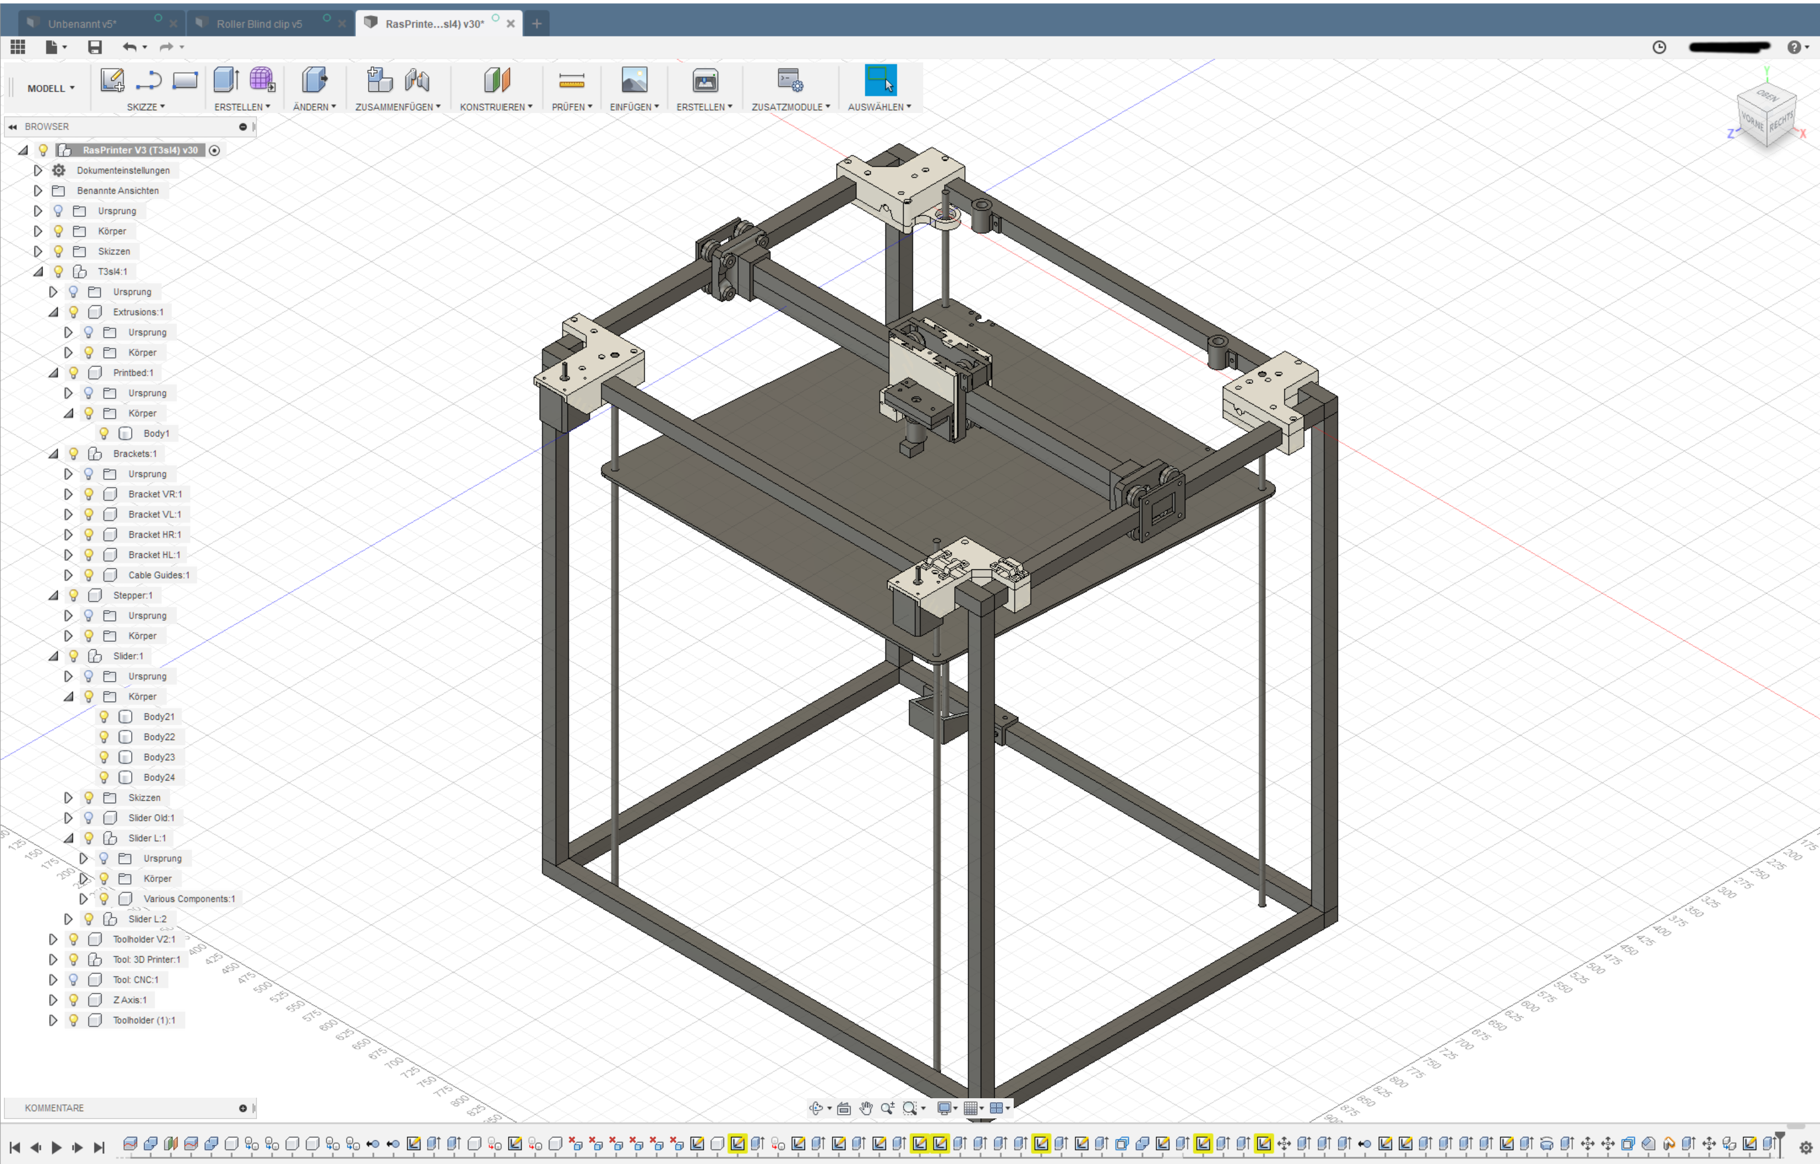Viewport: 1820px width, 1164px height.
Task: Expand the Cable Guides:1 node
Action: tap(68, 575)
